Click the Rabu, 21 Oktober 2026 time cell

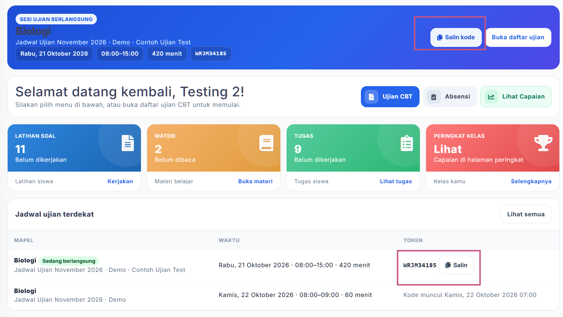(x=294, y=265)
